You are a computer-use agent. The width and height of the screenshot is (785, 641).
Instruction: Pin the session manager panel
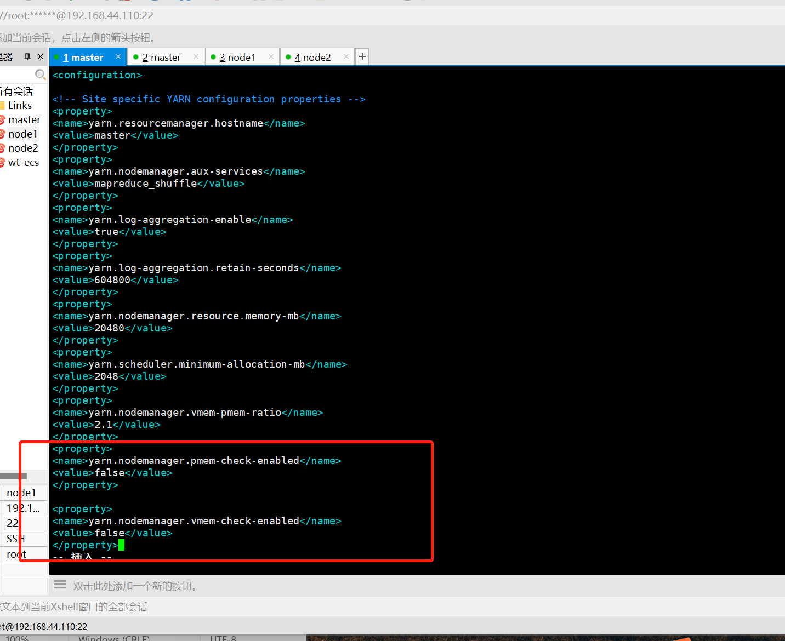tap(27, 56)
